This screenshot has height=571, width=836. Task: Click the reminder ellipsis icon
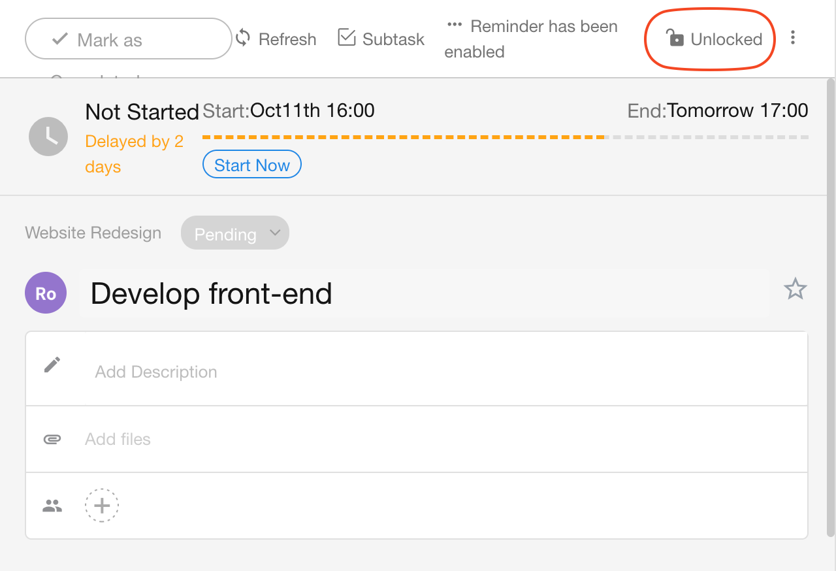coord(455,25)
